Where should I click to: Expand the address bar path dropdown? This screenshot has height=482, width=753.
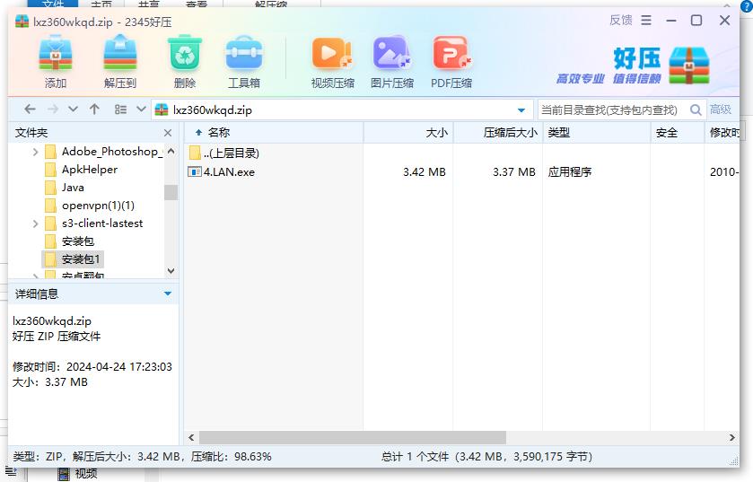[x=521, y=110]
